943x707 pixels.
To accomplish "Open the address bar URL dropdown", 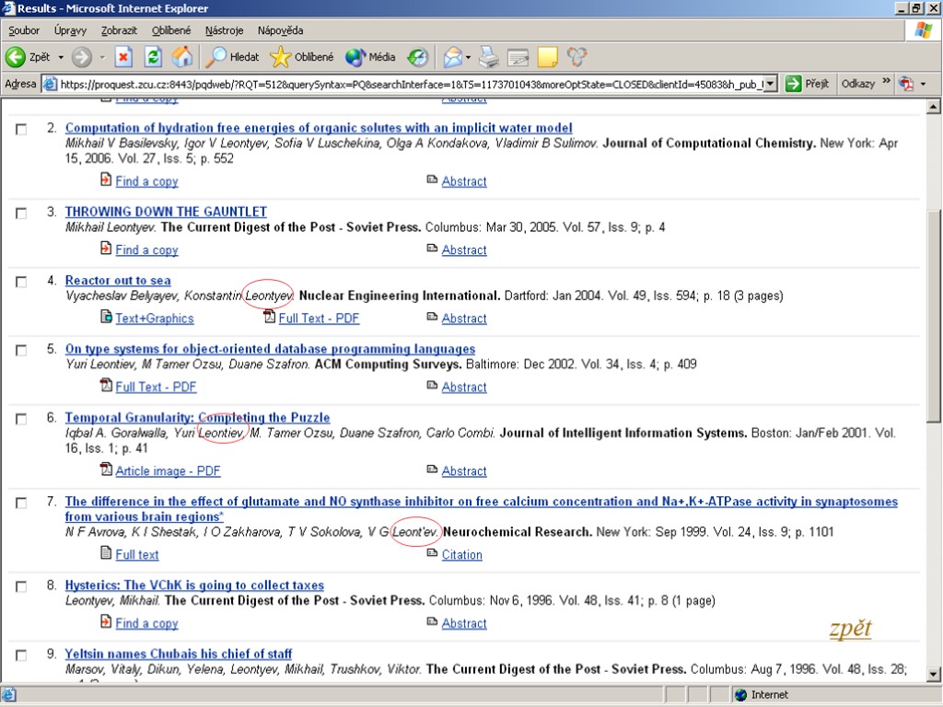I will pos(771,84).
